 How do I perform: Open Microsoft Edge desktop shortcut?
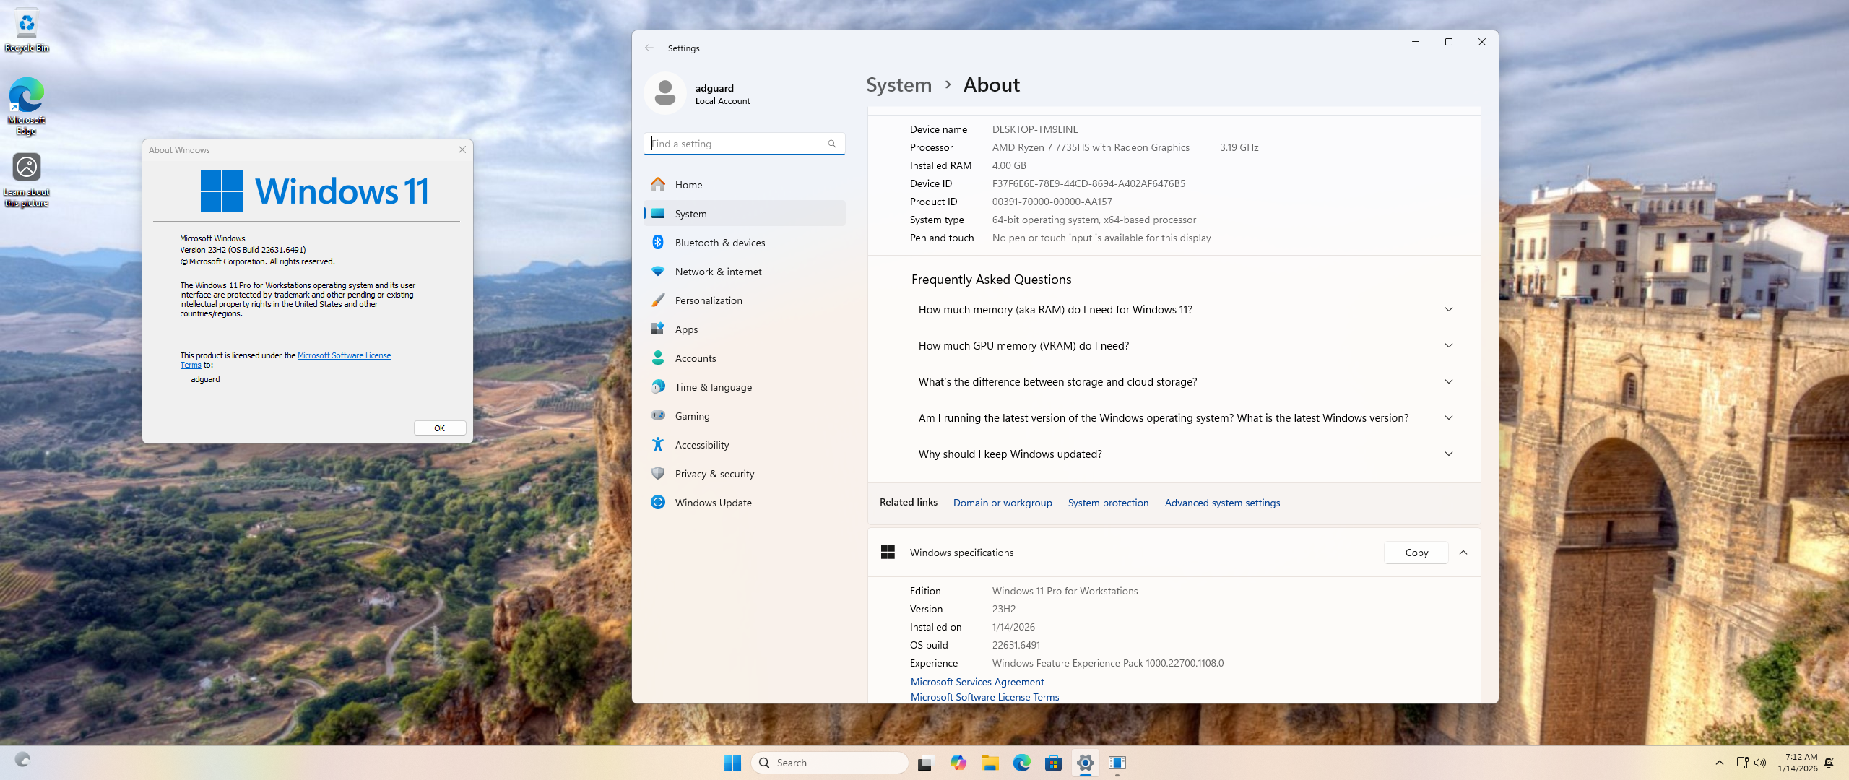pos(27,106)
